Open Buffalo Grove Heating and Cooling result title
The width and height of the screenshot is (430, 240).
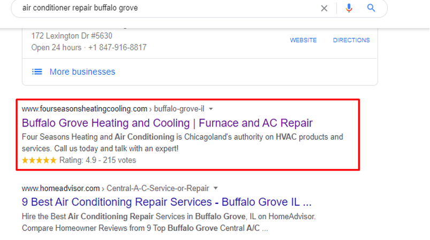[167, 123]
